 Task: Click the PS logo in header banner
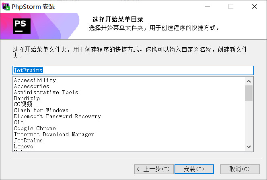coord(22,26)
